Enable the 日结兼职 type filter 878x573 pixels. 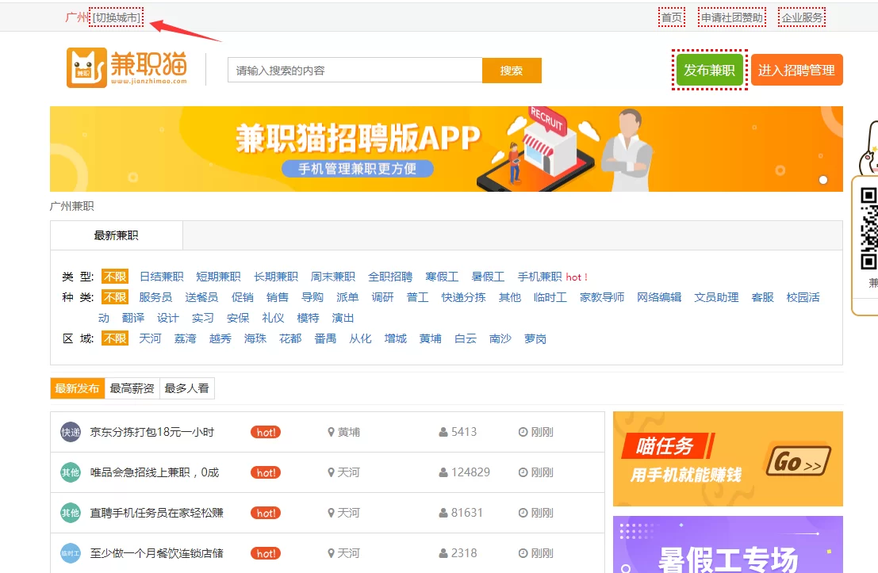[x=161, y=276]
